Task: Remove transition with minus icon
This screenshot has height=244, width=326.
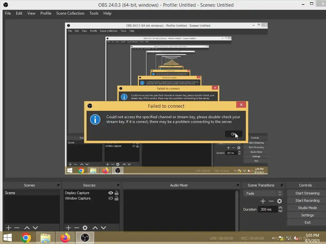Action: [x=271, y=201]
